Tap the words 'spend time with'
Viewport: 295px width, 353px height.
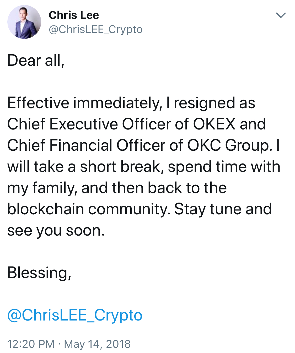224,167
